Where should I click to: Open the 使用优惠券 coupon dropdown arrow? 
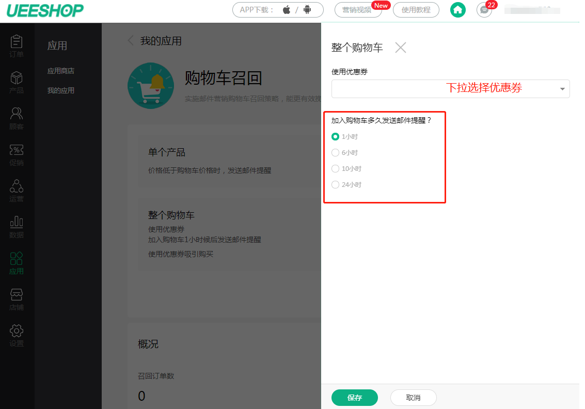pyautogui.click(x=562, y=89)
